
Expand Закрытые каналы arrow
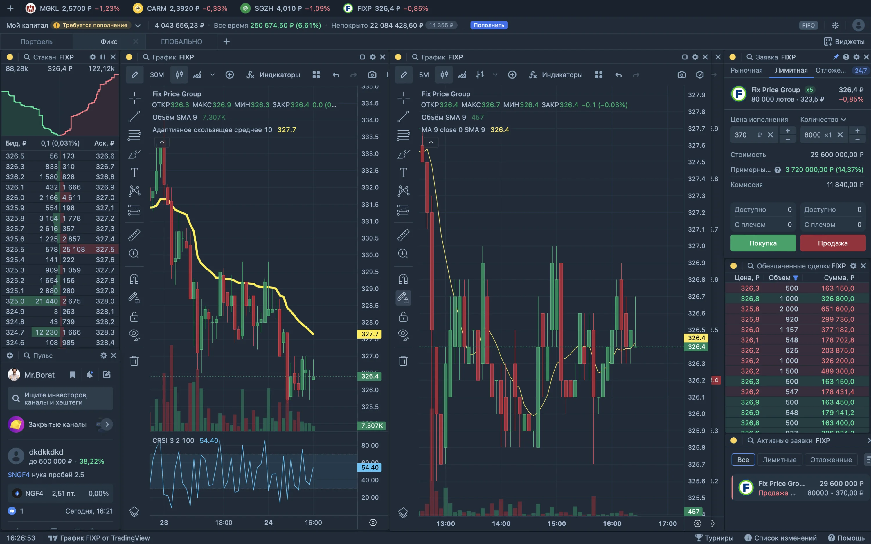coord(107,424)
